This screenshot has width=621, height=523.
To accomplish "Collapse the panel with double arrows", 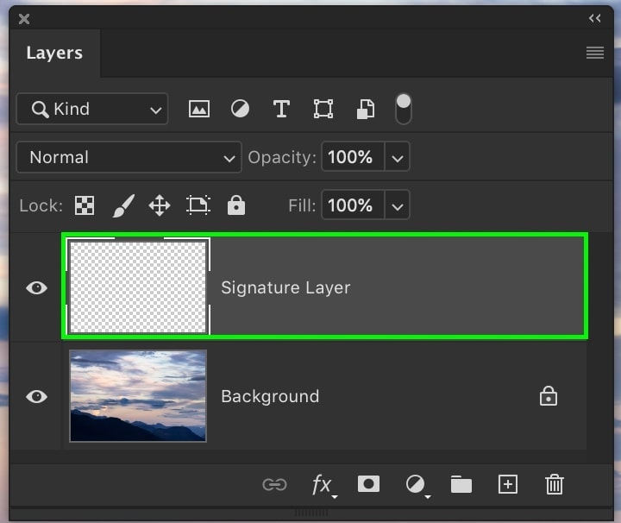I will pyautogui.click(x=595, y=18).
